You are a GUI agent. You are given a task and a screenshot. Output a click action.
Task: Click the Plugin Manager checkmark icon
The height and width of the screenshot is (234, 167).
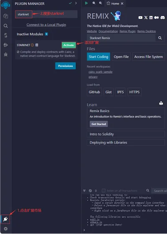(71, 3)
